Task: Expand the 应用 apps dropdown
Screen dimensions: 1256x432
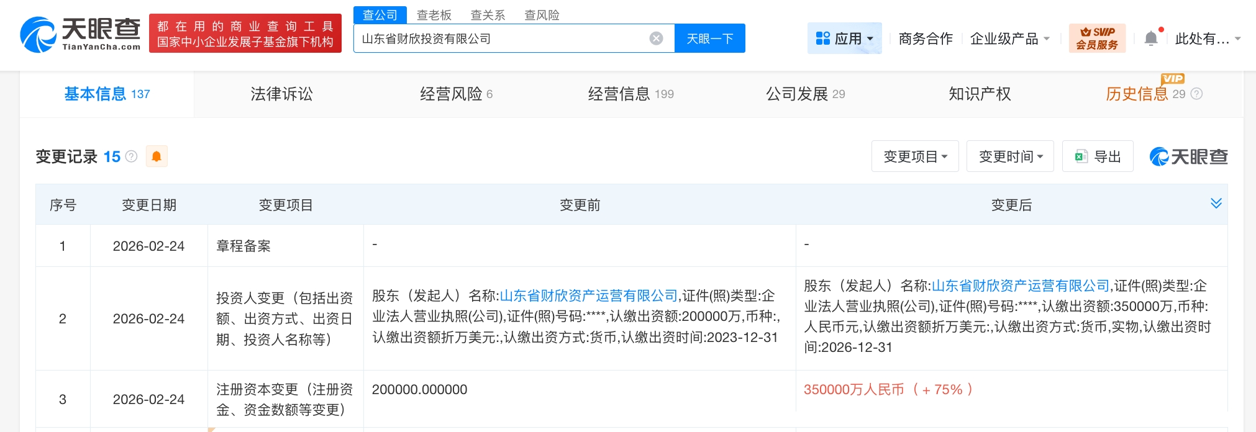Action: (x=844, y=38)
